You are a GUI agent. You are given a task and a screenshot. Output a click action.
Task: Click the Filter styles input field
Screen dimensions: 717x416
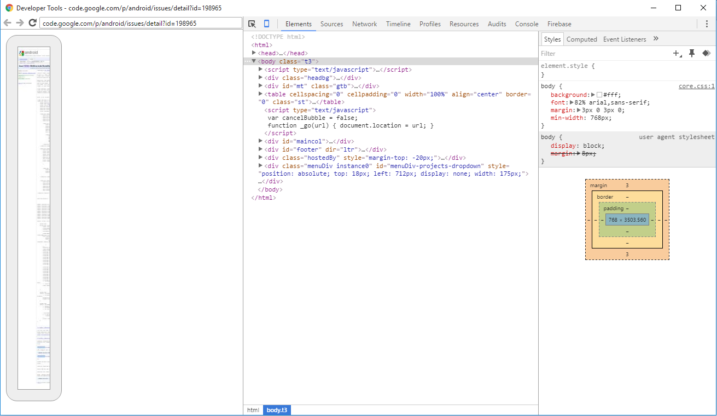(x=602, y=54)
